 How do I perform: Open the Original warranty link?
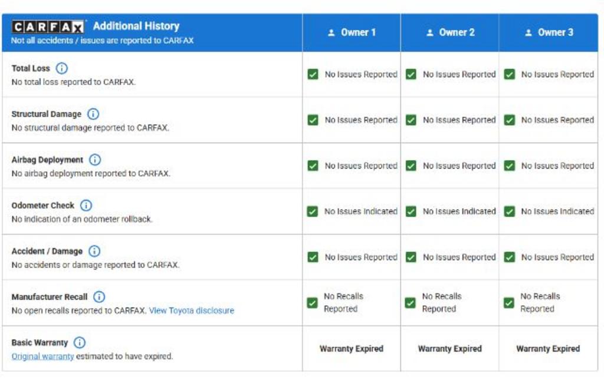click(42, 356)
